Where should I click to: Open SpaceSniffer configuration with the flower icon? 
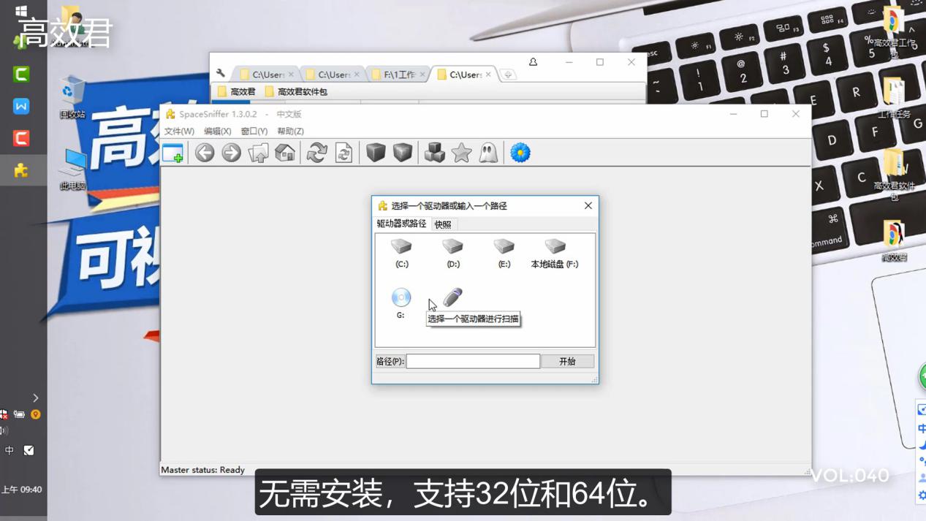coord(520,153)
